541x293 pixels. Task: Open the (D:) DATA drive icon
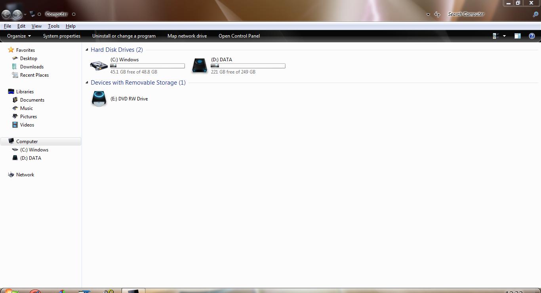(x=199, y=66)
